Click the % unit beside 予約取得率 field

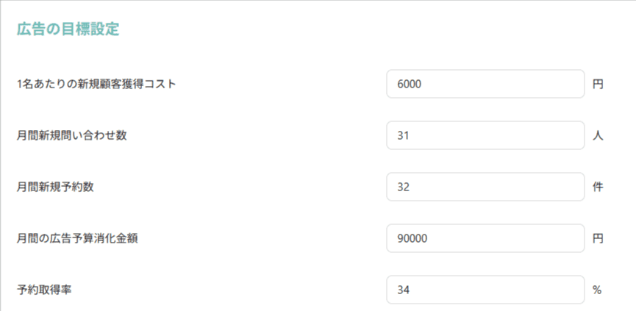[597, 290]
